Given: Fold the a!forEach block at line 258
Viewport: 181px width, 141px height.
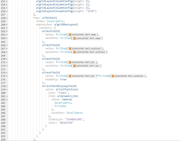Looking at the screenshot, I should (x=7, y=18).
